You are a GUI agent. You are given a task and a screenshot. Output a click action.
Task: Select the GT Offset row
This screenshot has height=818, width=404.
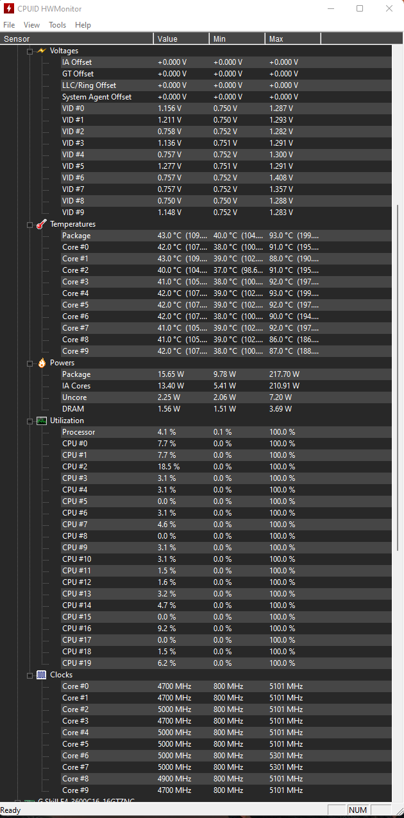(x=226, y=74)
